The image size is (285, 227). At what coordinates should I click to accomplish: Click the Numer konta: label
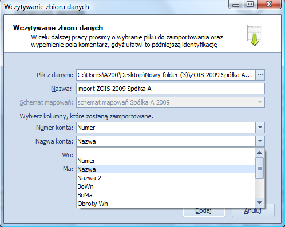tap(54, 128)
